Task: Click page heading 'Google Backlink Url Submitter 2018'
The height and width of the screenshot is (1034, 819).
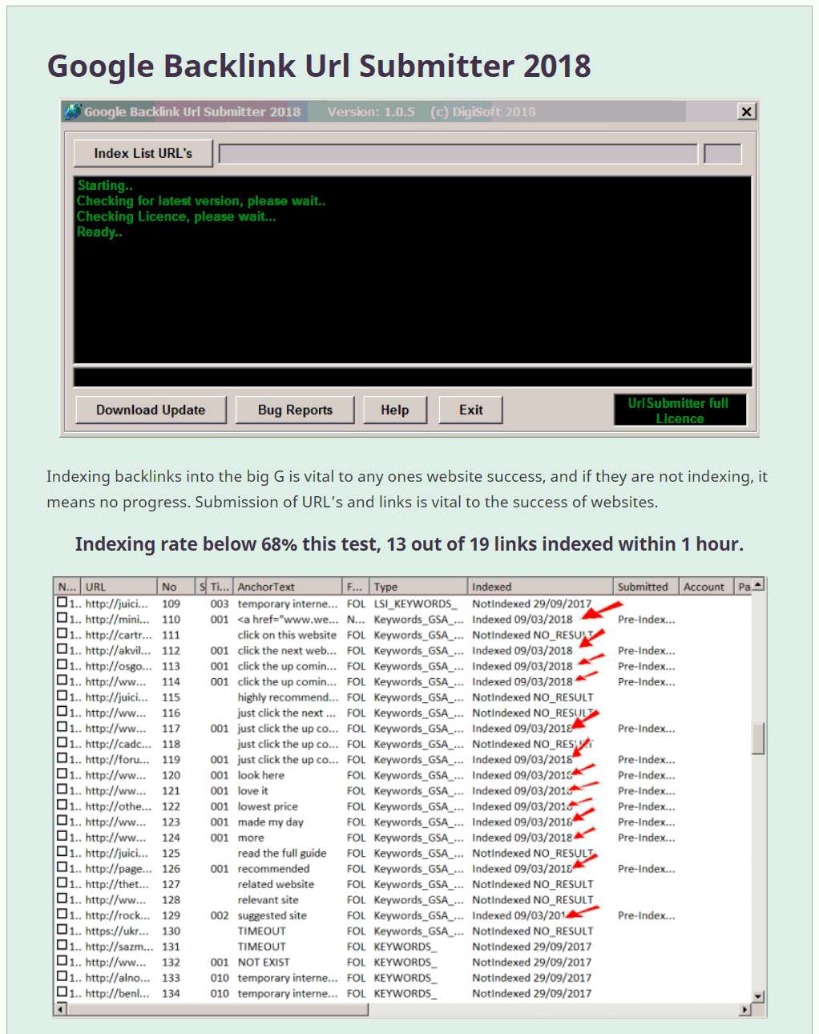Action: (319, 66)
